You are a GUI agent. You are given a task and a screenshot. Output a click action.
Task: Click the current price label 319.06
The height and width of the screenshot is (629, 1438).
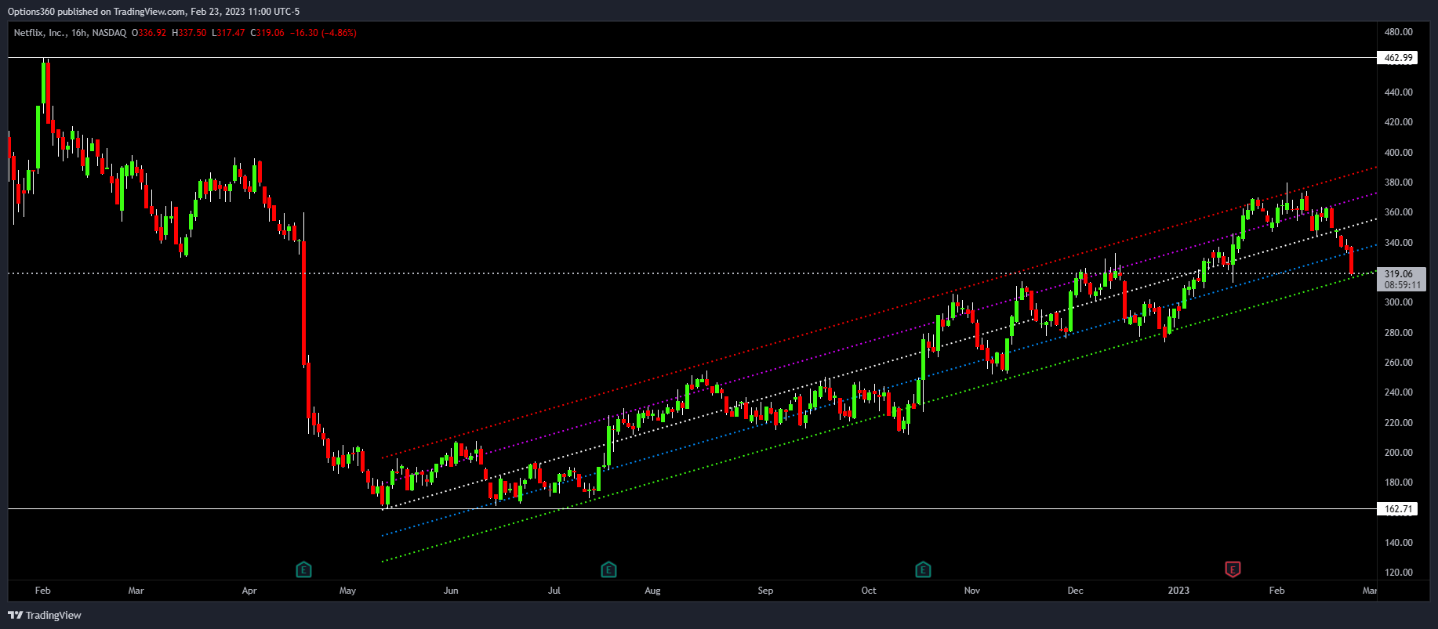click(x=1398, y=274)
